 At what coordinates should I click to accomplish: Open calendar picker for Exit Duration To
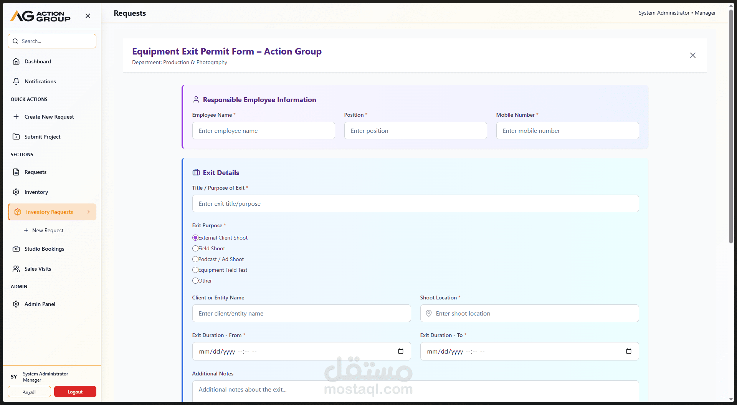[629, 351]
